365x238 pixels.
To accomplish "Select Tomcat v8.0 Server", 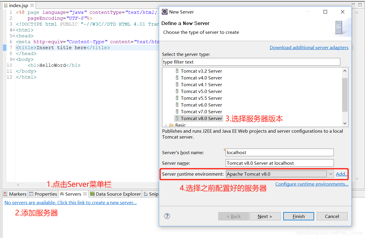I will tap(201, 118).
